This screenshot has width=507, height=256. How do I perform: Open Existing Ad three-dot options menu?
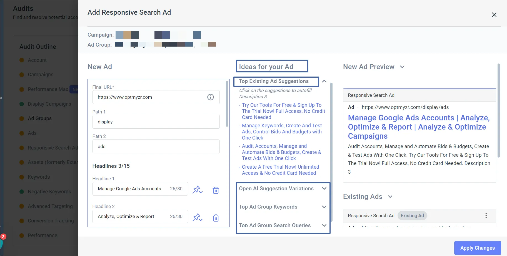point(486,216)
